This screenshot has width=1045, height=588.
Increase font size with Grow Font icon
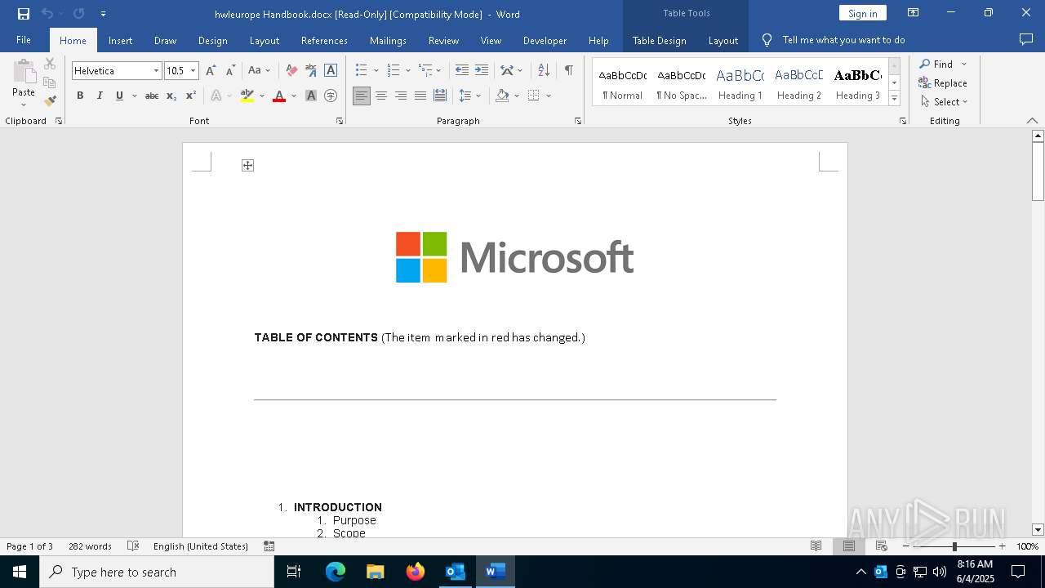(x=211, y=70)
